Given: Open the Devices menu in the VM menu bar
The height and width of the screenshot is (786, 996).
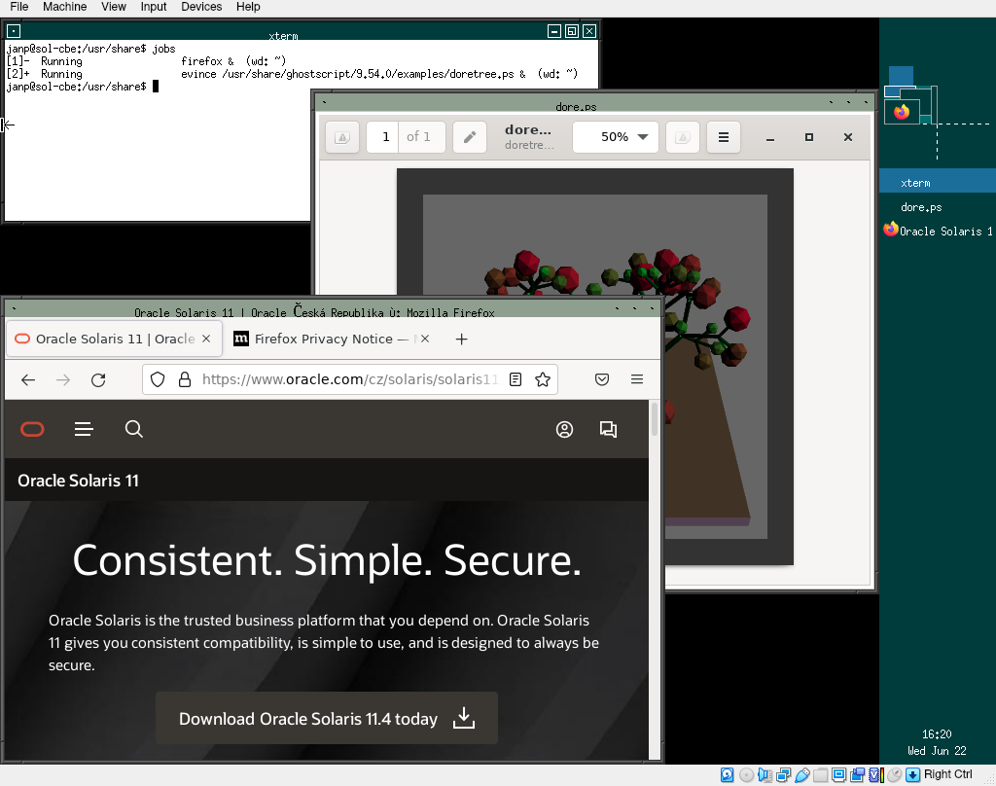Looking at the screenshot, I should point(201,7).
